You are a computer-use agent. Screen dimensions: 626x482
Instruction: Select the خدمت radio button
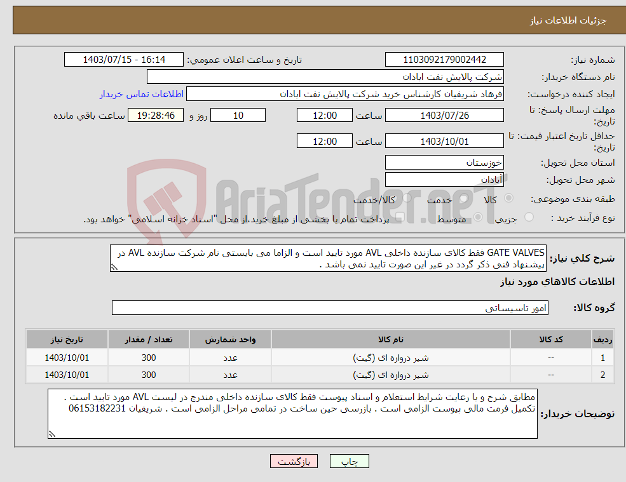coord(463,198)
